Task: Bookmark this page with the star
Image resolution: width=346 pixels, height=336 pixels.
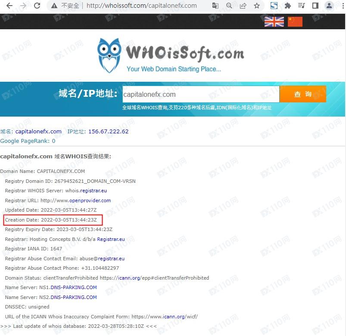Action: [257, 6]
